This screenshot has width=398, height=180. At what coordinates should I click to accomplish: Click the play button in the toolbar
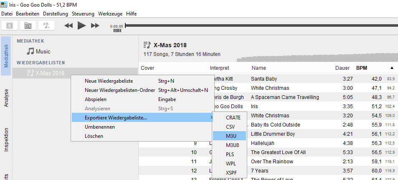click(82, 25)
